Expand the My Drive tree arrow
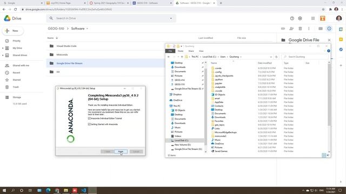The width and height of the screenshot is (346, 194). click(3, 48)
